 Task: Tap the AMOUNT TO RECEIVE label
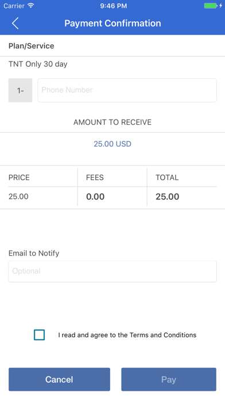pyautogui.click(x=113, y=122)
